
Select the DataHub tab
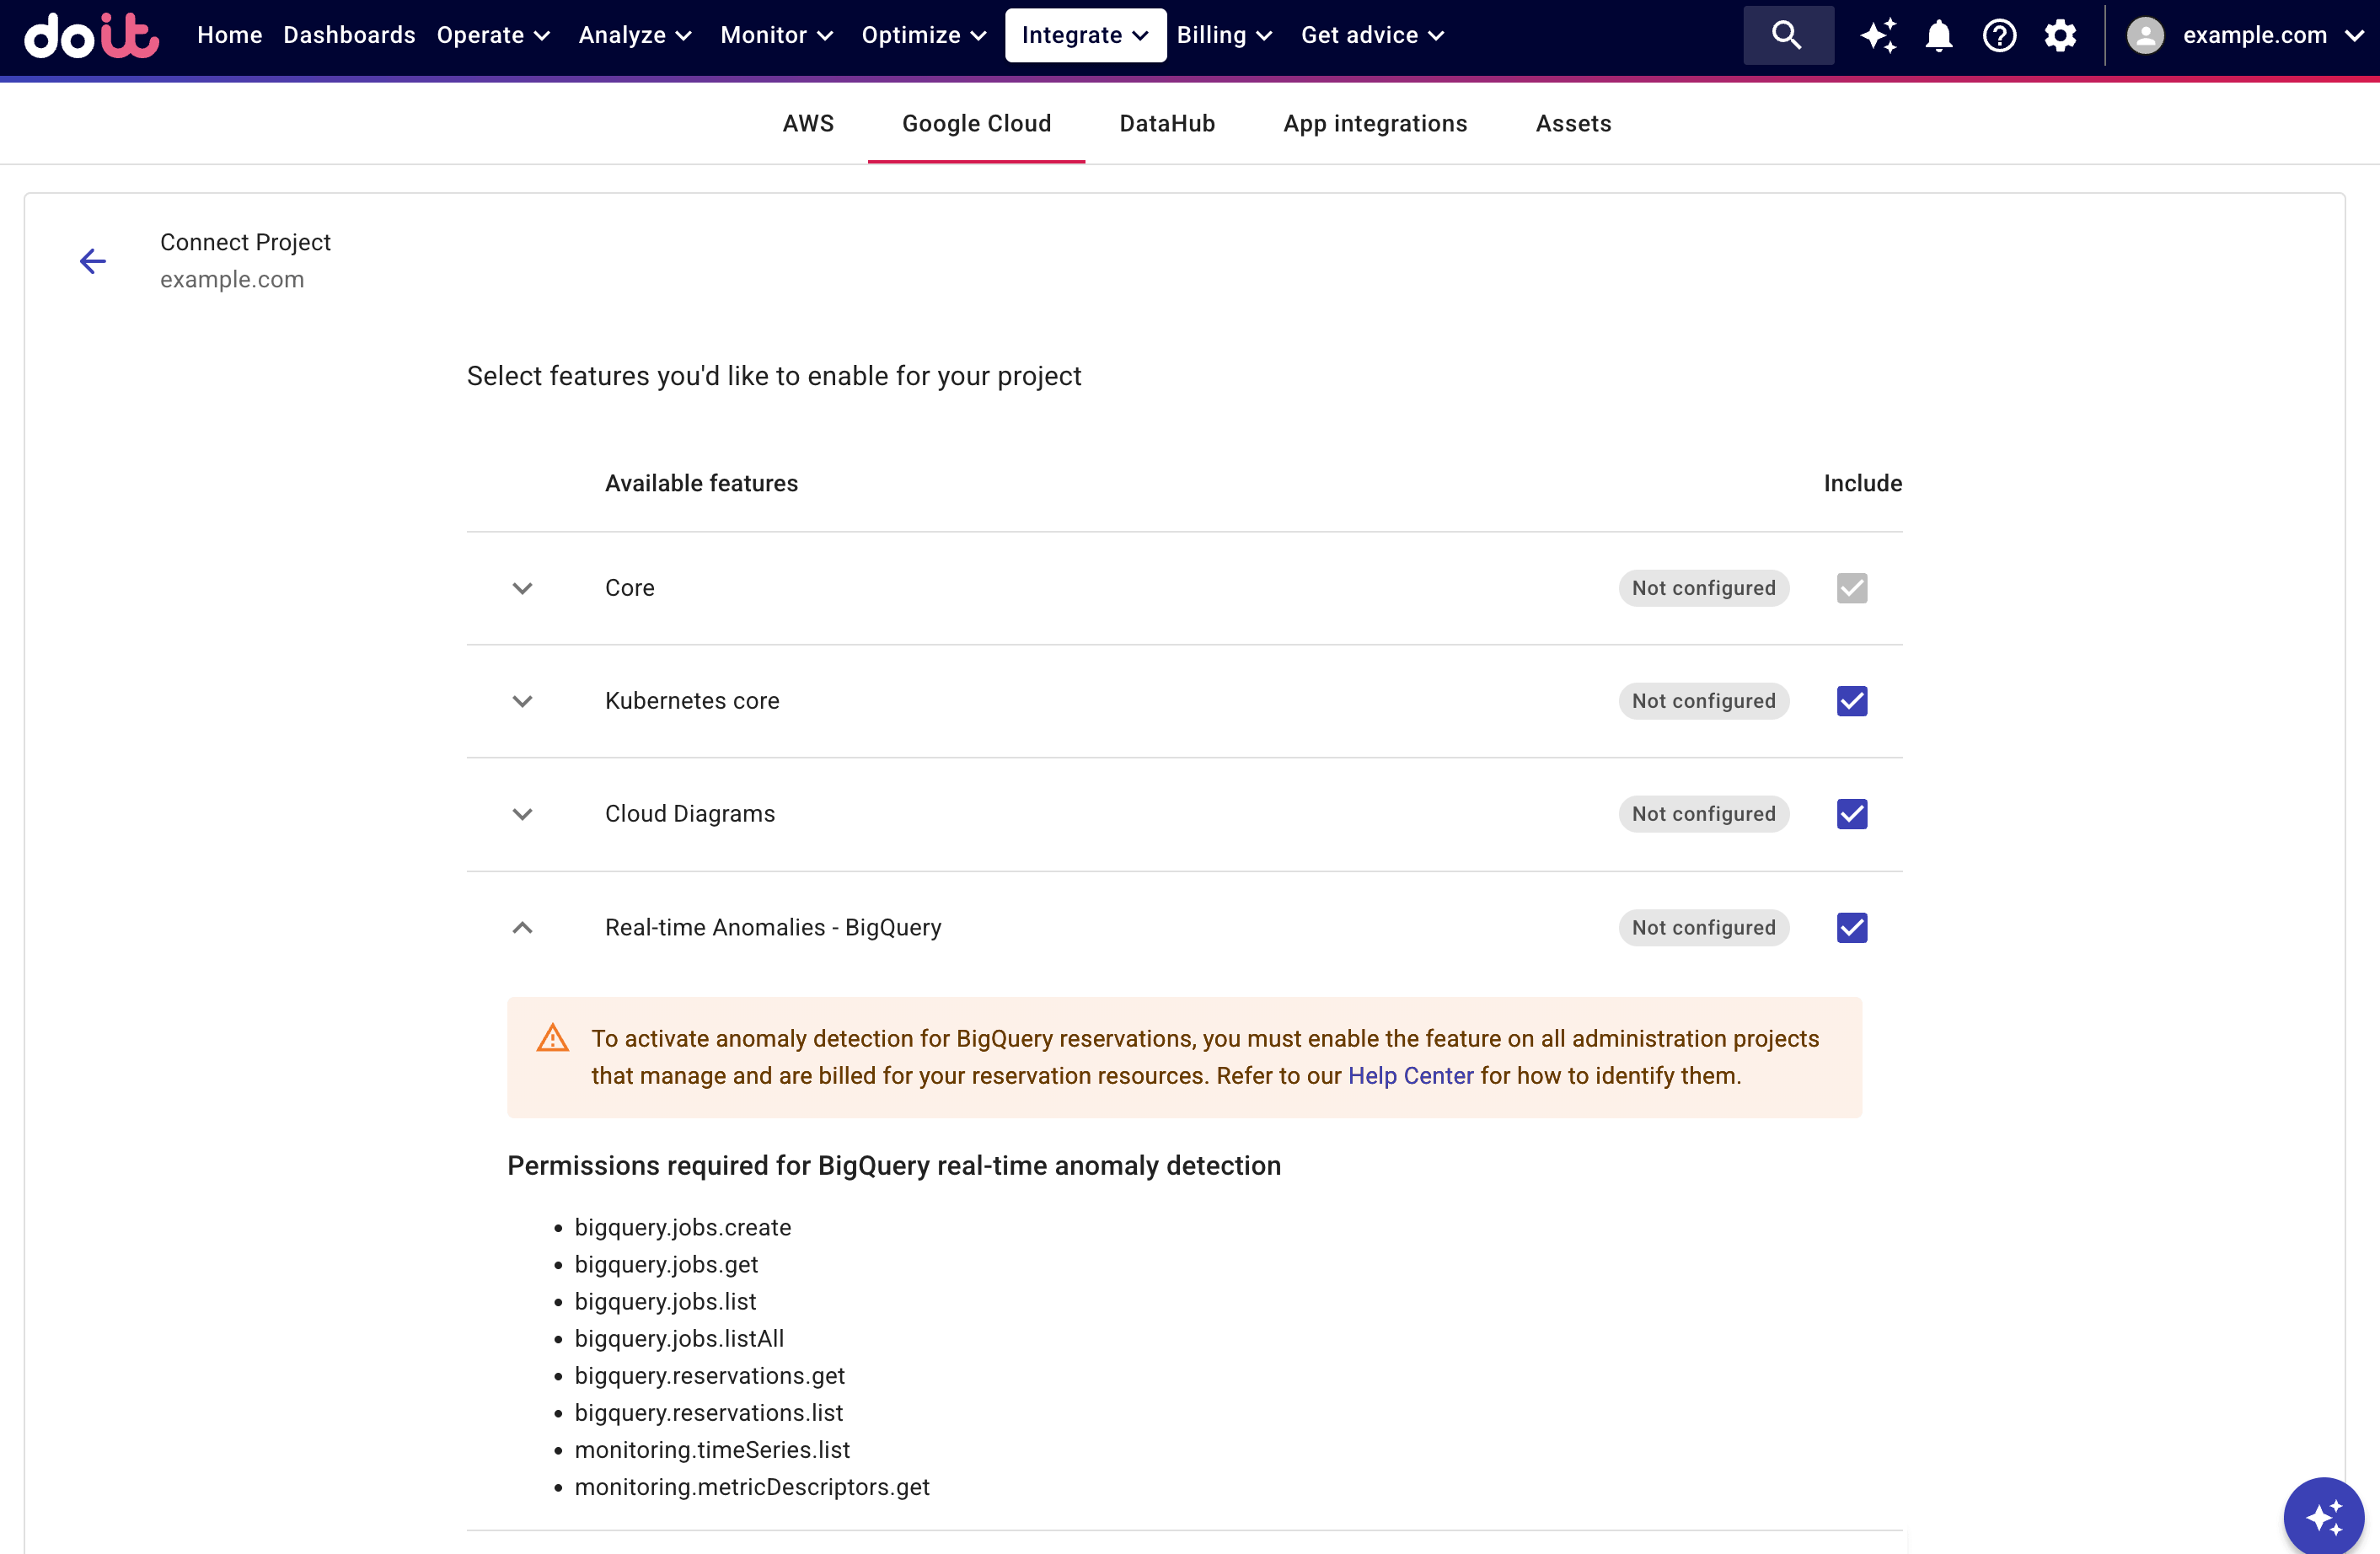1166,123
